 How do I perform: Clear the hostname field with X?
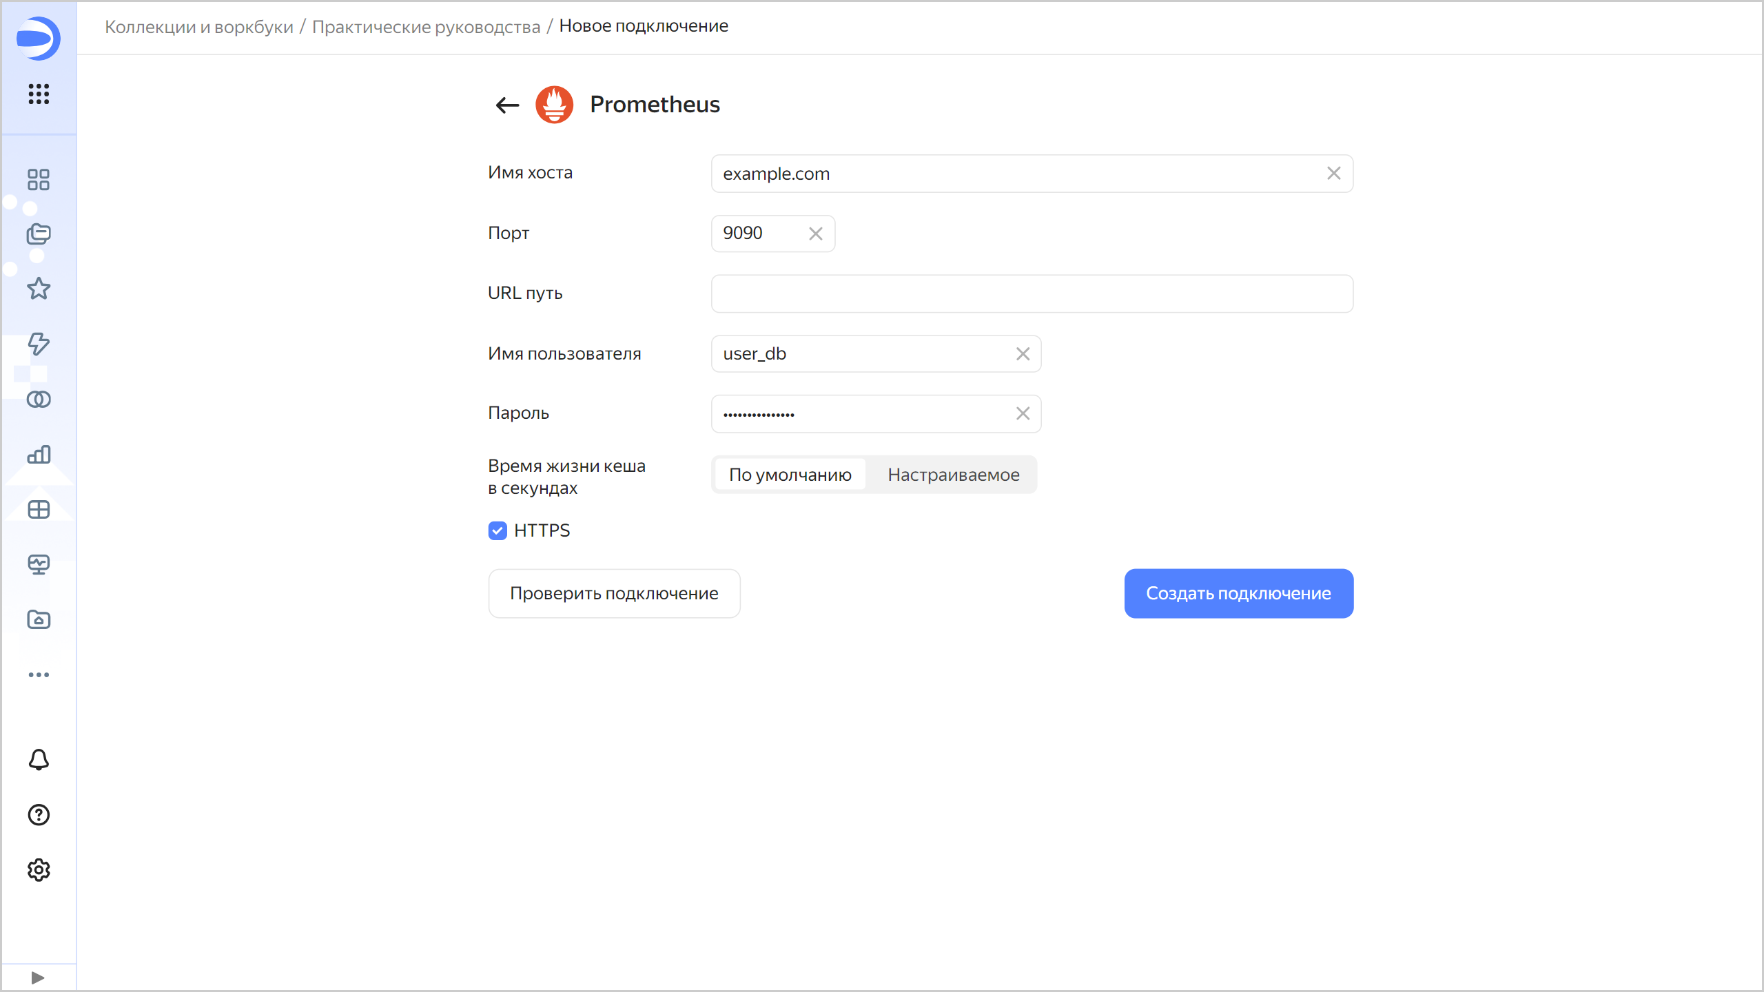coord(1333,174)
